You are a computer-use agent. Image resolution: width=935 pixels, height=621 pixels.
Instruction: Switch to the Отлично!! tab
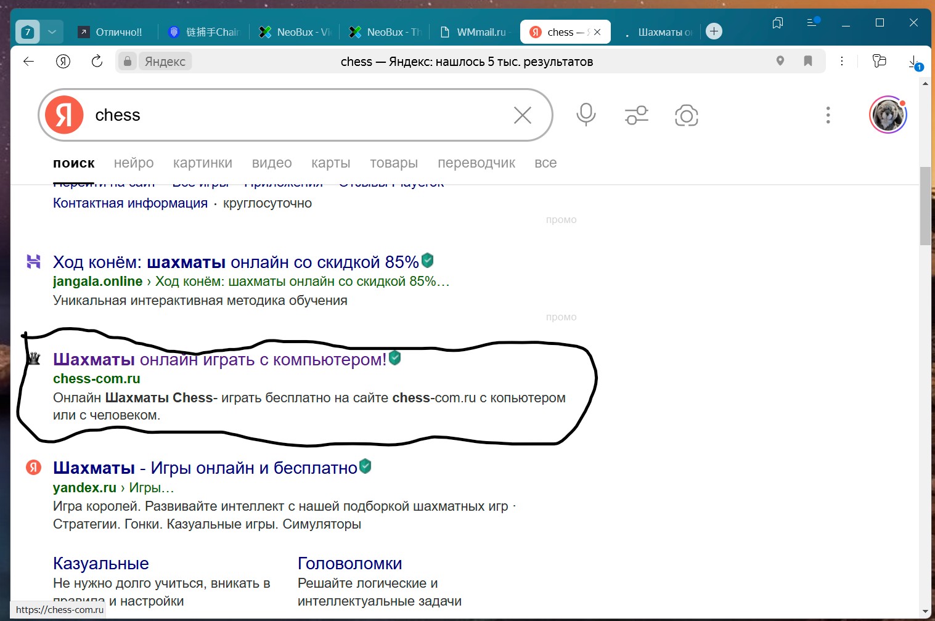click(111, 32)
